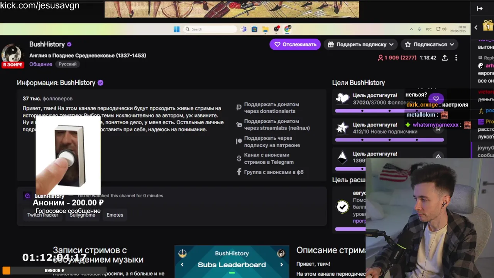Screen dimensions: 494x278
Task: Collapse the chat with the arrow icon
Action: 480,8
